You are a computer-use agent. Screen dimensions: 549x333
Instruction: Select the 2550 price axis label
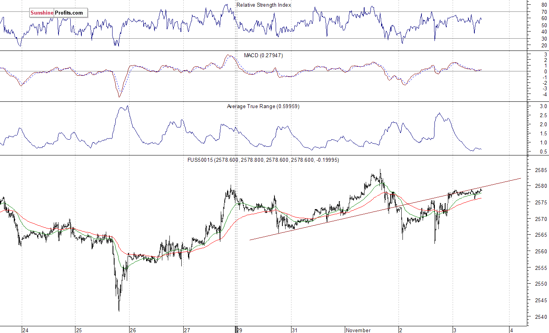tap(541, 284)
